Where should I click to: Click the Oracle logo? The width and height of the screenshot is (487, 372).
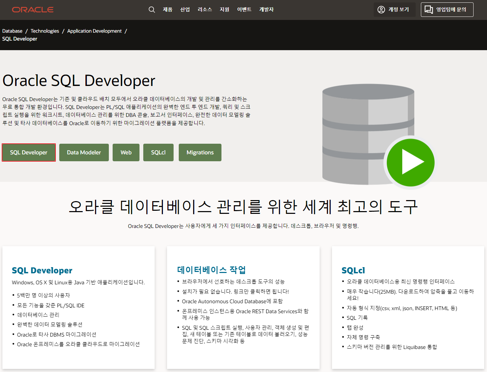33,10
